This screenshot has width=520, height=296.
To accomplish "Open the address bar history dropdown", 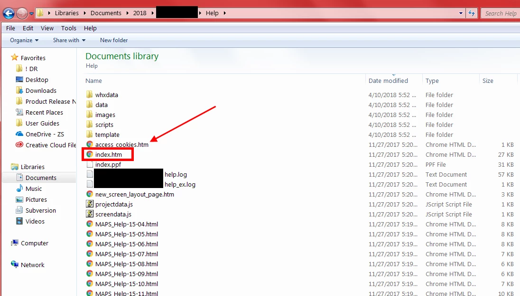I will (461, 13).
